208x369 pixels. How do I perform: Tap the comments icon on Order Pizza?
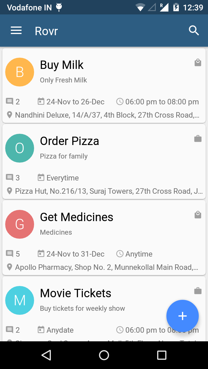click(10, 178)
